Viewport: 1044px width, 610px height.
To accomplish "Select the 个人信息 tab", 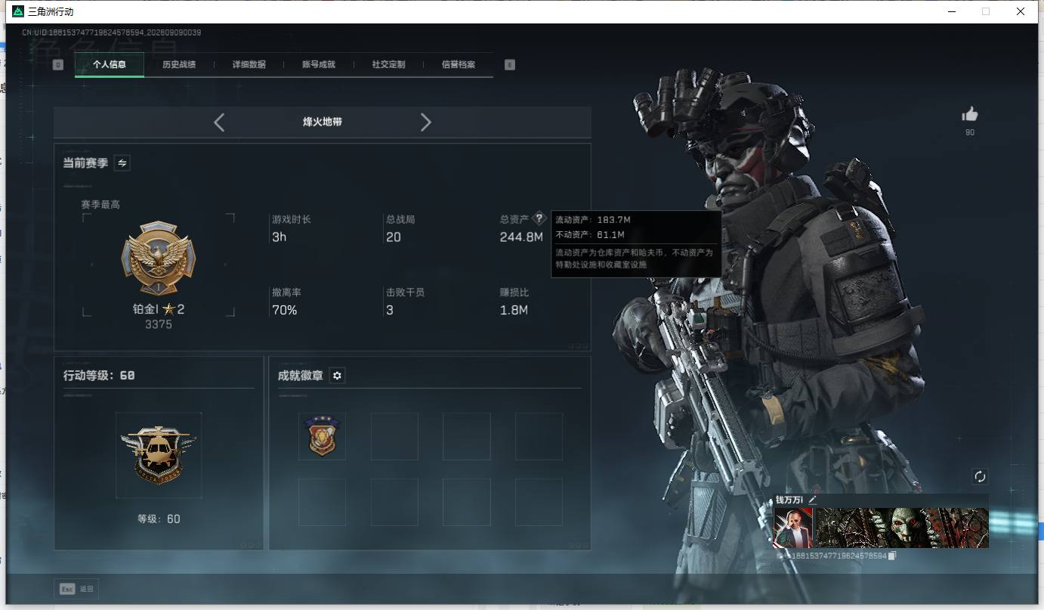I will pyautogui.click(x=110, y=64).
